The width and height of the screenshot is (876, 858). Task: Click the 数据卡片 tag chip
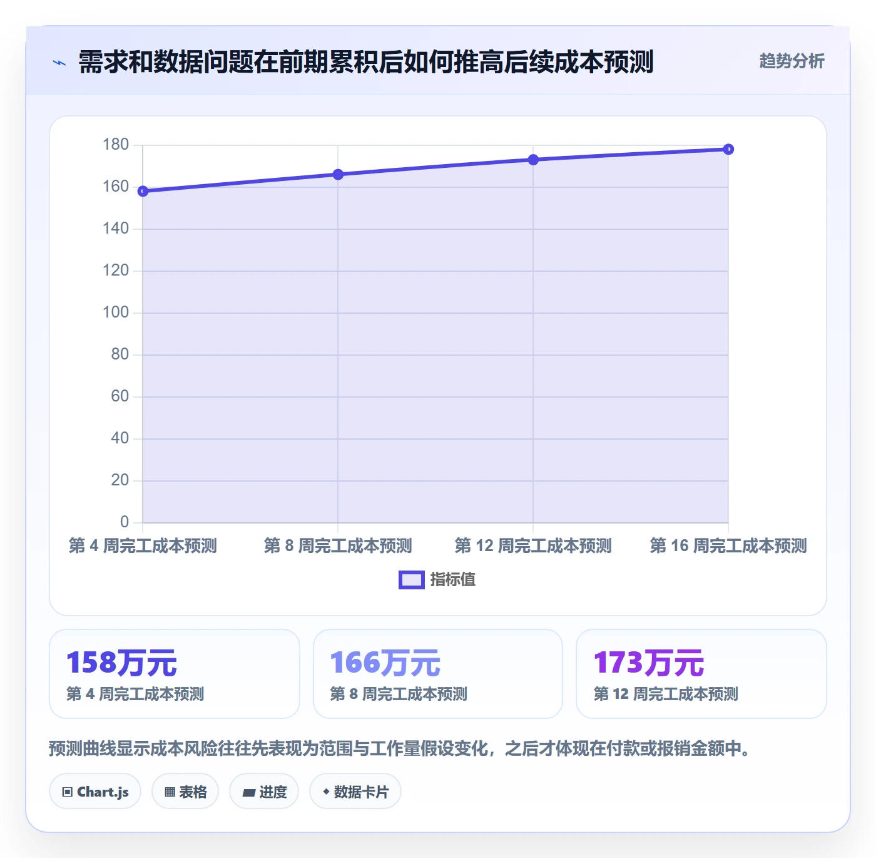(x=355, y=792)
